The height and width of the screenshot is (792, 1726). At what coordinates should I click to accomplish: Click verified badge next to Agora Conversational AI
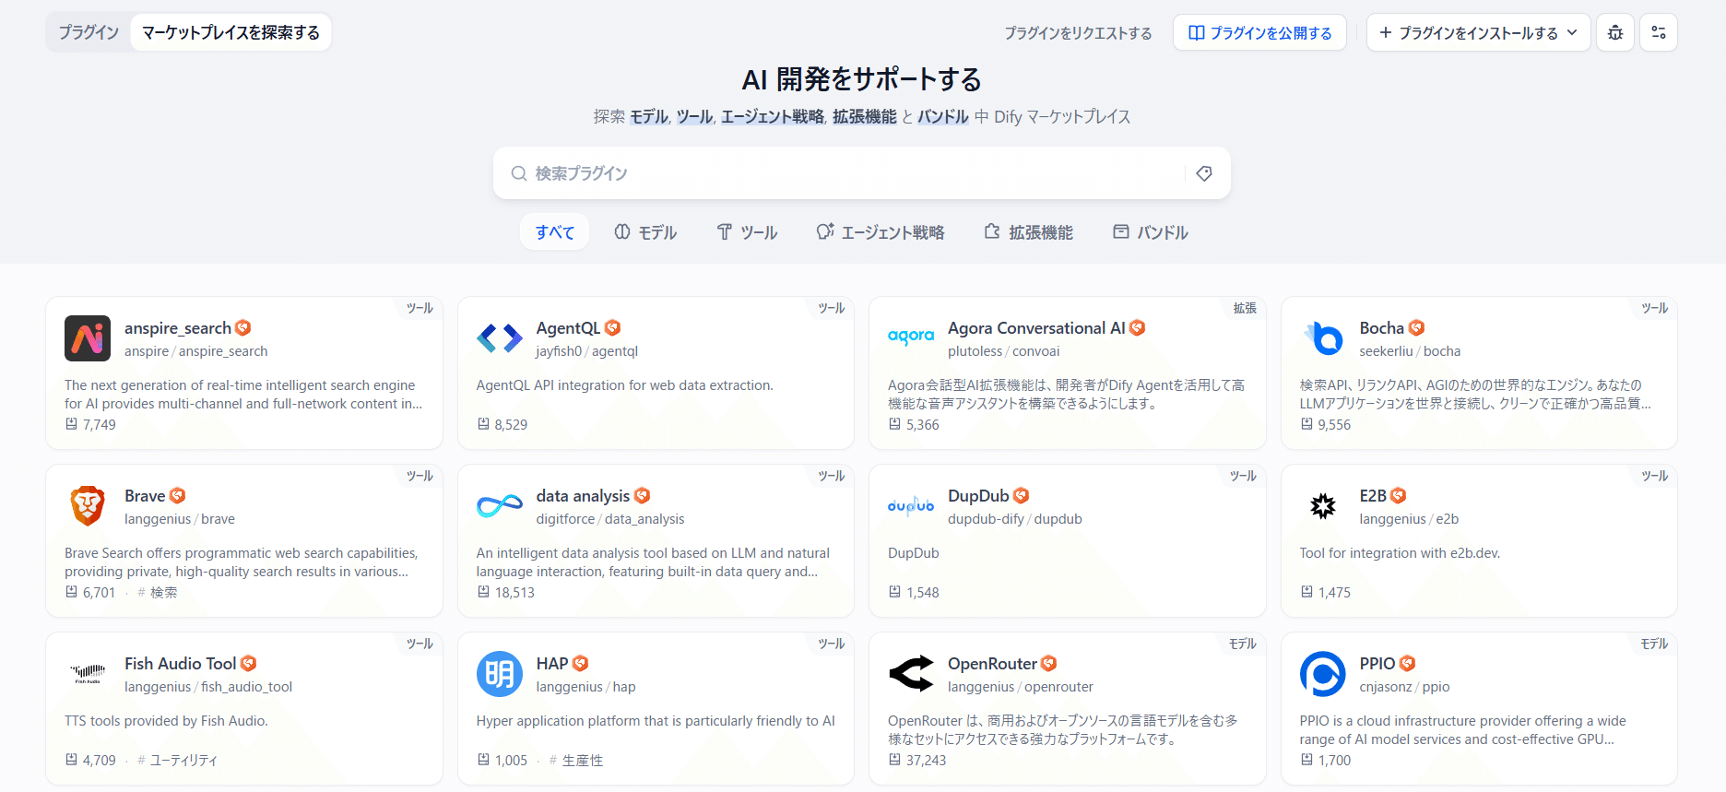[1138, 328]
